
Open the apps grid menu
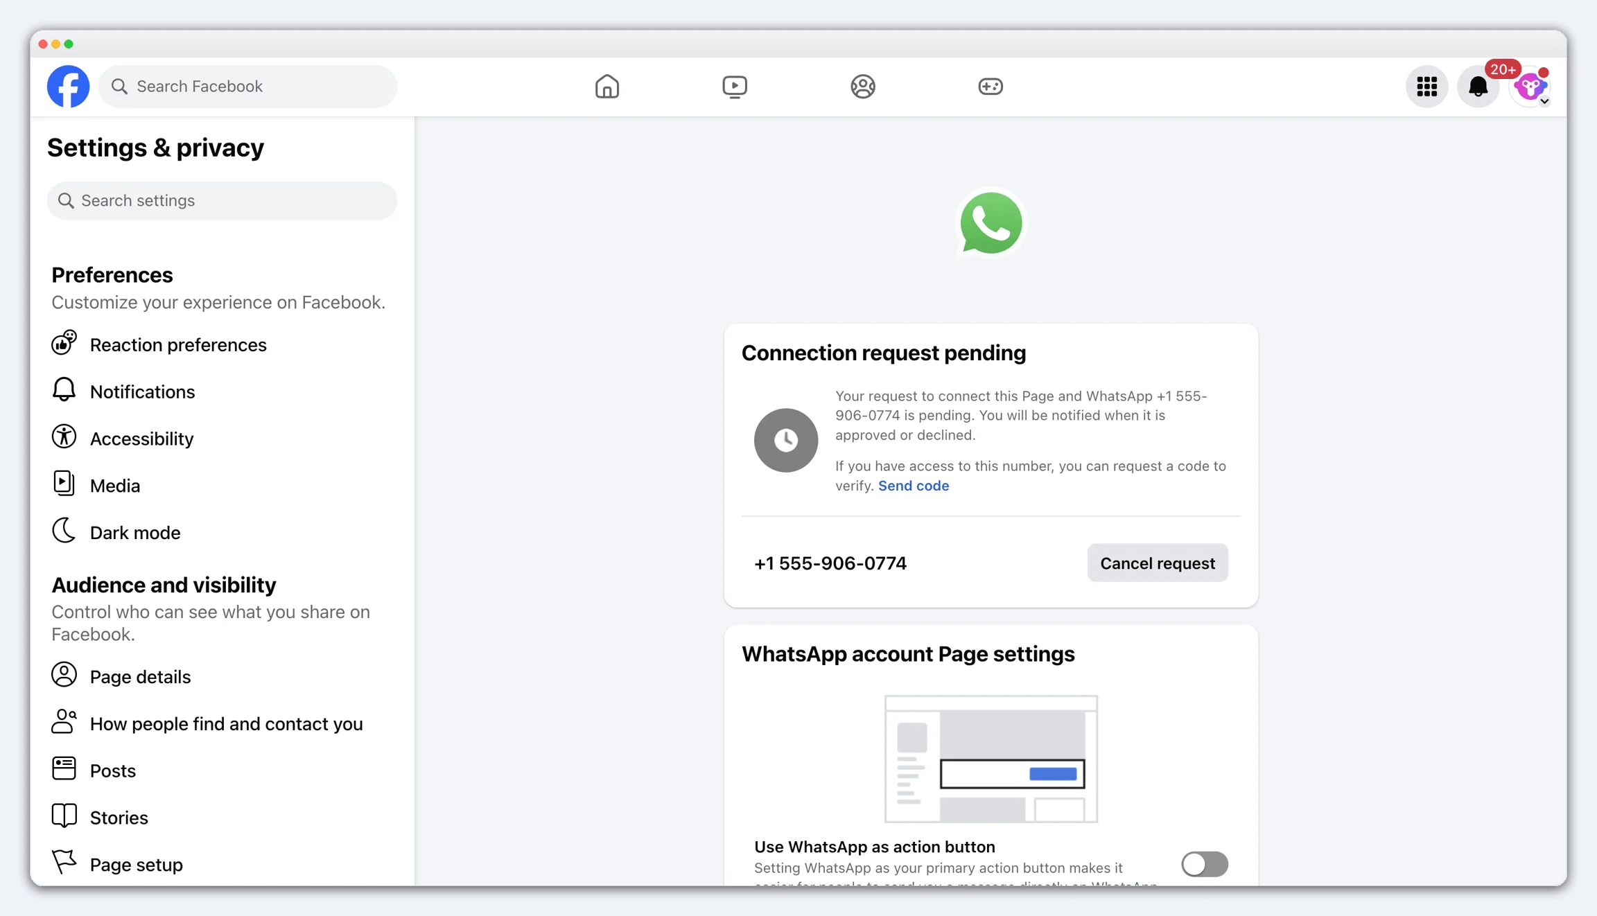tap(1426, 87)
